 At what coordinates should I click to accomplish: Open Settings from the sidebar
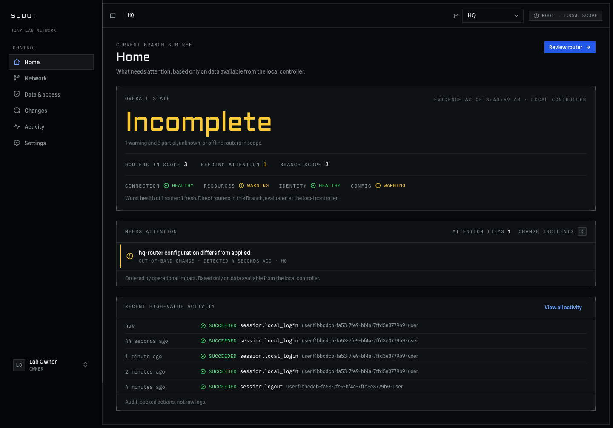51,143
